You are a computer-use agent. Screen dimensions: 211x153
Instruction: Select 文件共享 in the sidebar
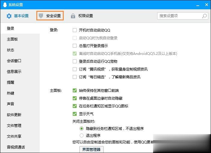pyautogui.click(x=20, y=136)
